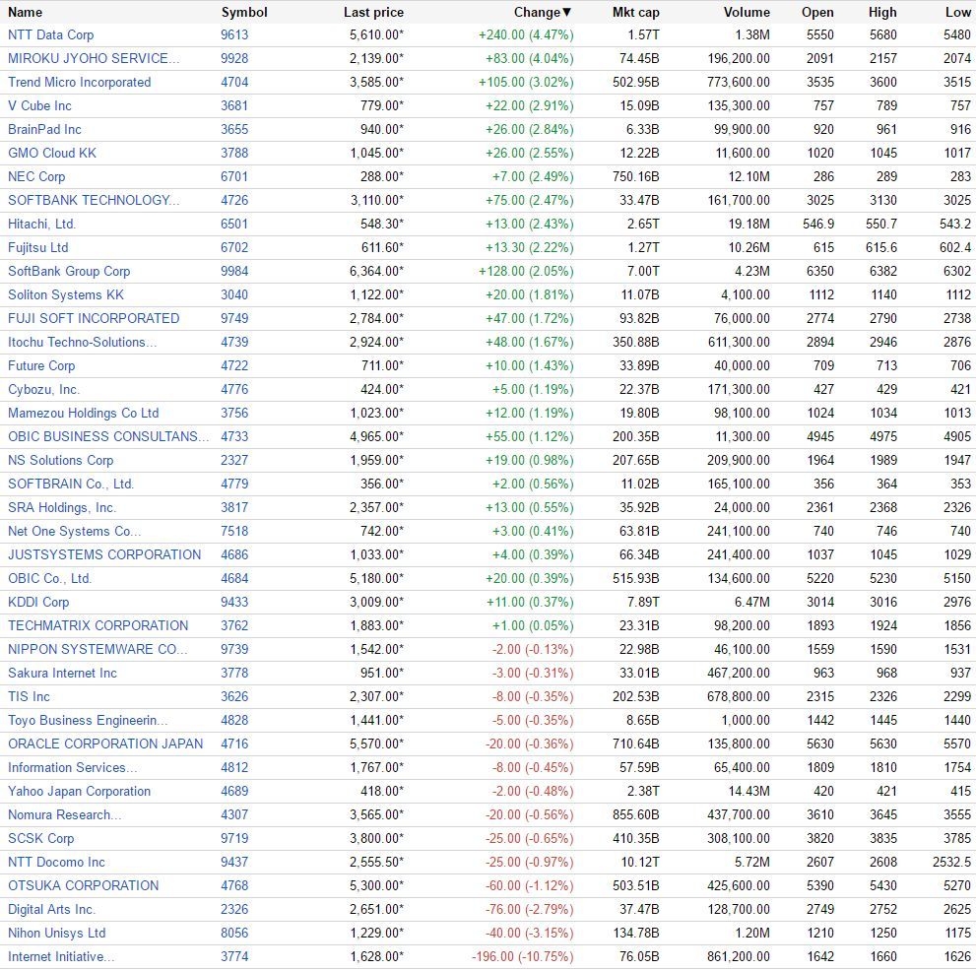Open Internet Initiative link
976x970 pixels.
click(61, 957)
